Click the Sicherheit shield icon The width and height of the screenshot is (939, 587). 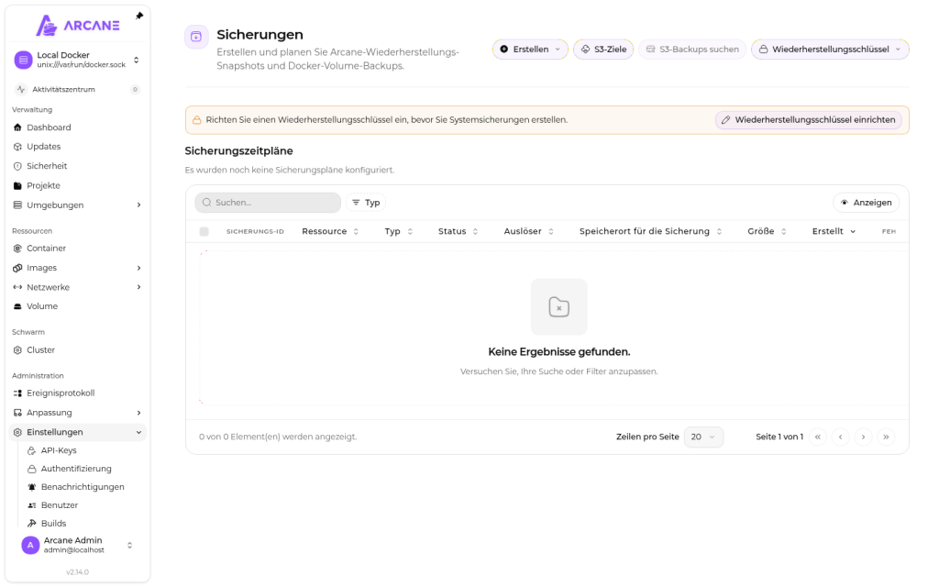(x=17, y=167)
